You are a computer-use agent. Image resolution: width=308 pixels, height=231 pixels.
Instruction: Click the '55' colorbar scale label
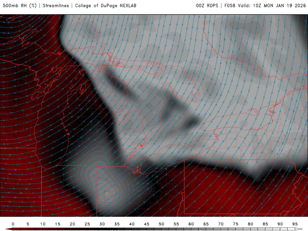[176, 224]
